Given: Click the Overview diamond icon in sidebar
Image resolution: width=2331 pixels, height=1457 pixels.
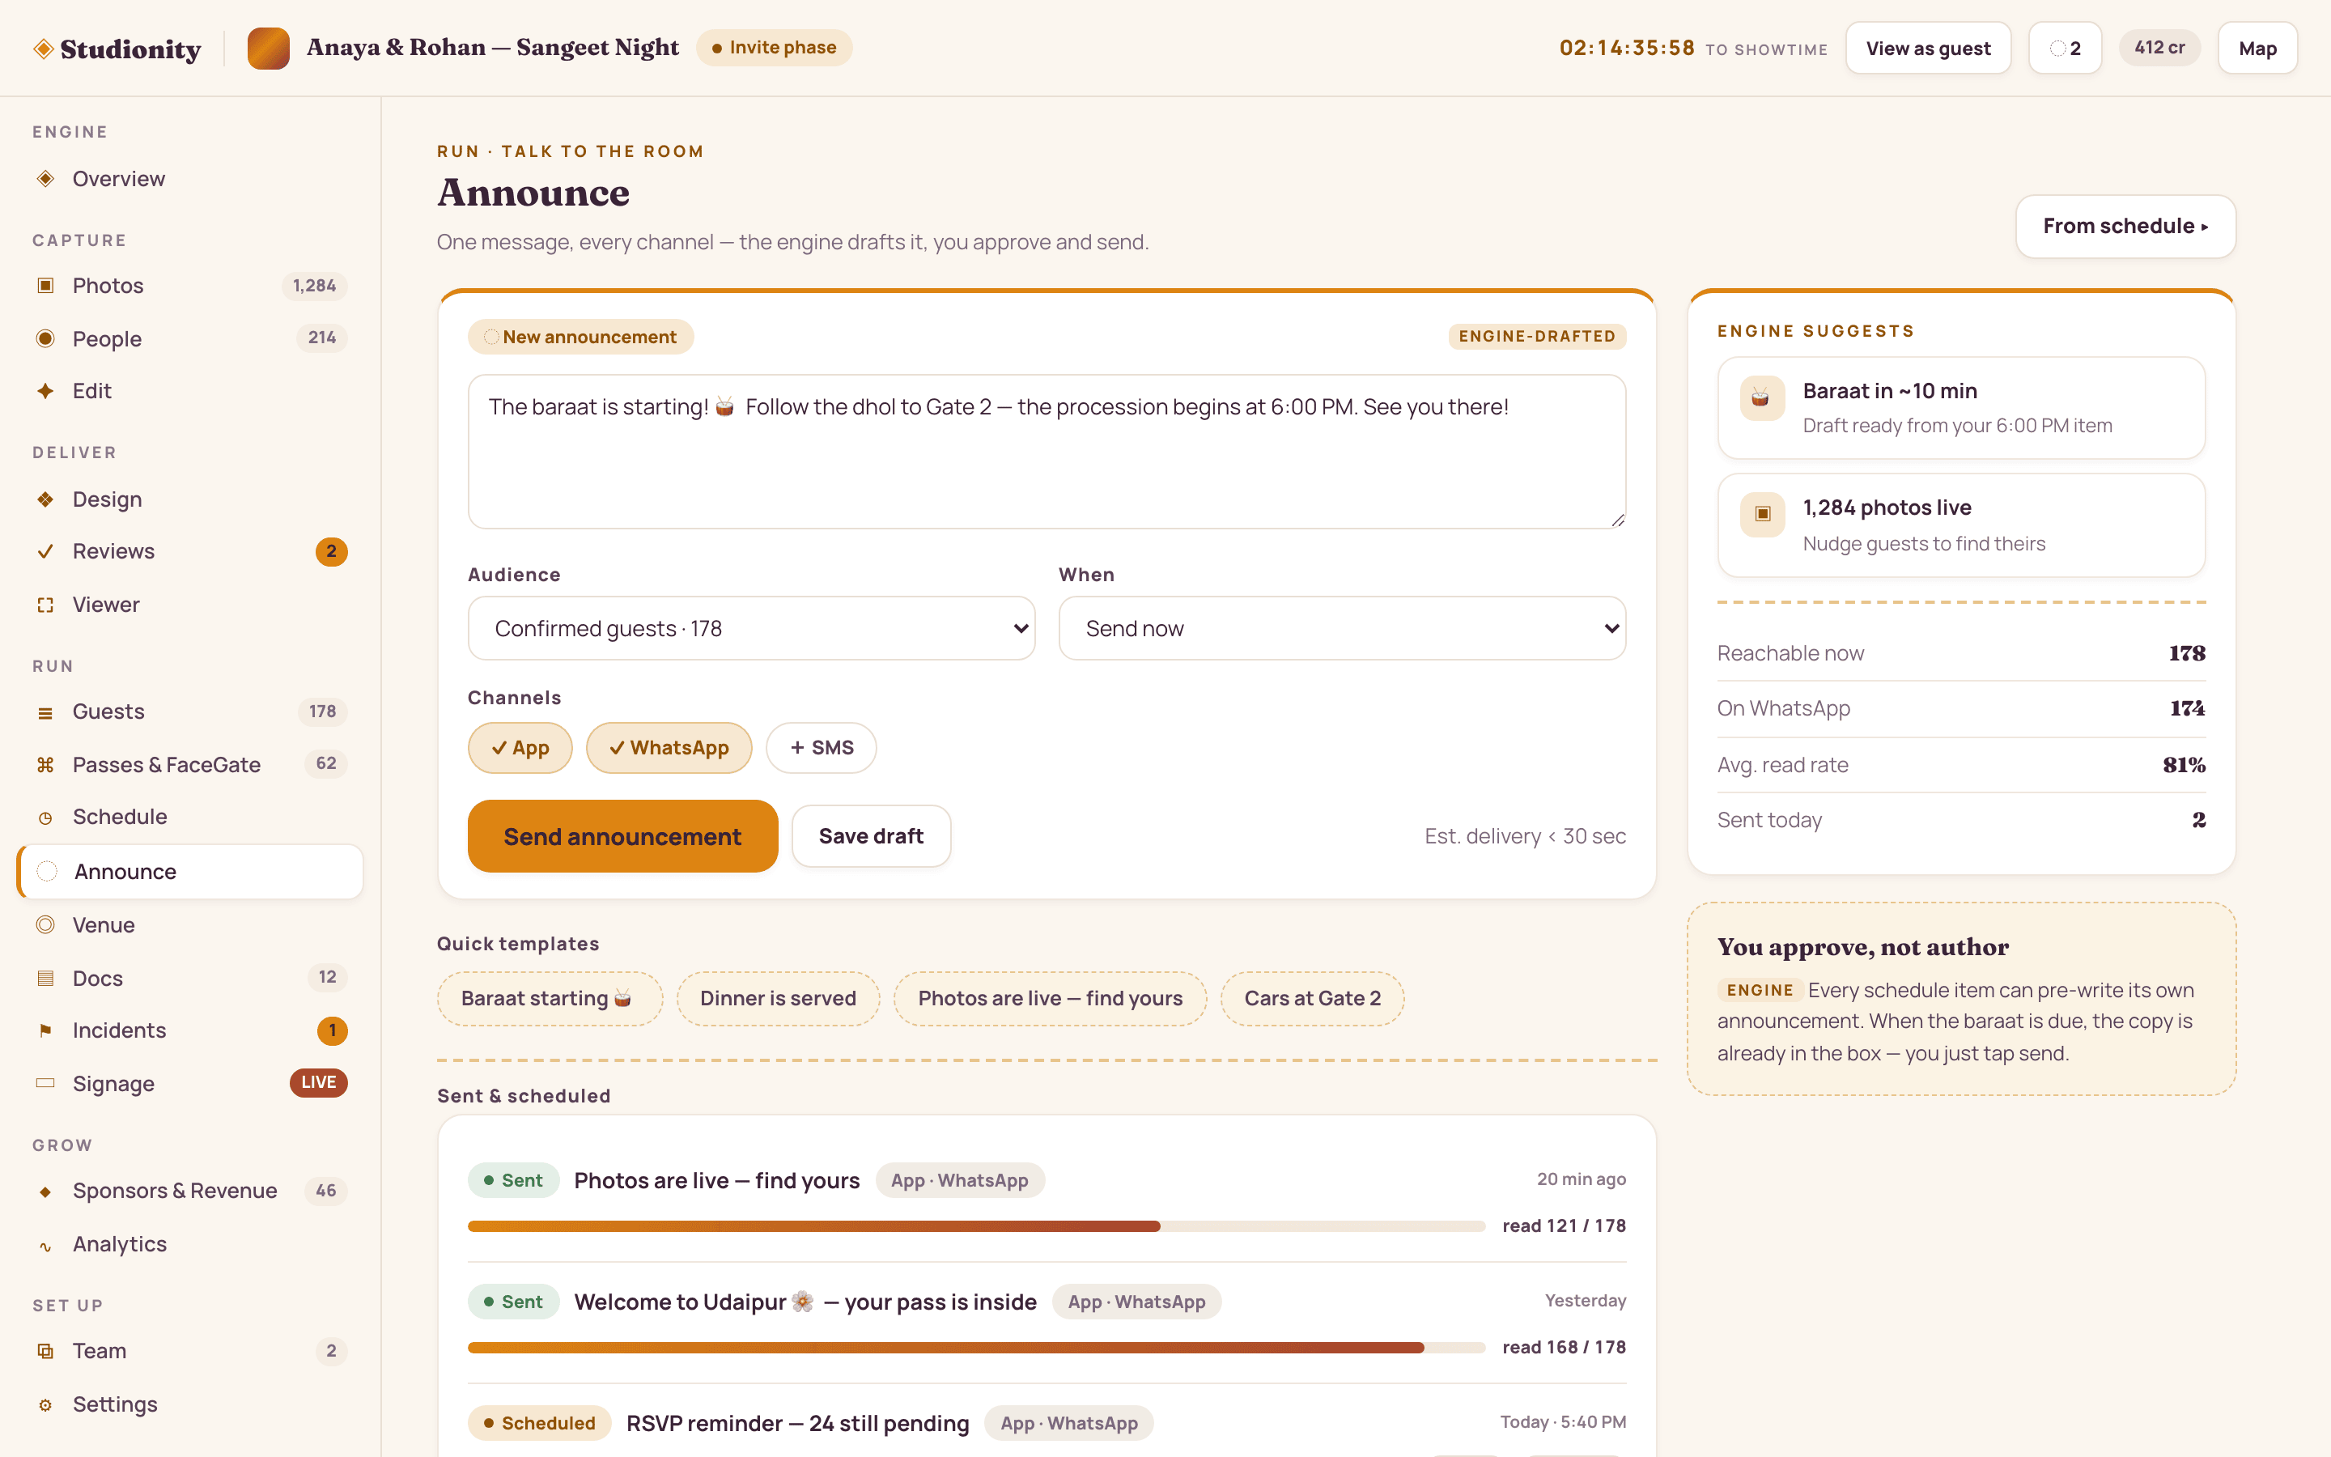Looking at the screenshot, I should pyautogui.click(x=45, y=178).
